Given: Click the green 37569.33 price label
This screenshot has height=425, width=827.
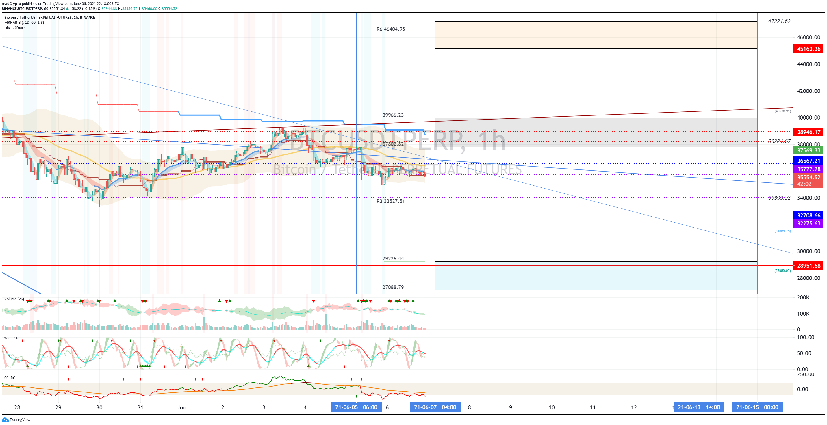Looking at the screenshot, I should click(808, 150).
